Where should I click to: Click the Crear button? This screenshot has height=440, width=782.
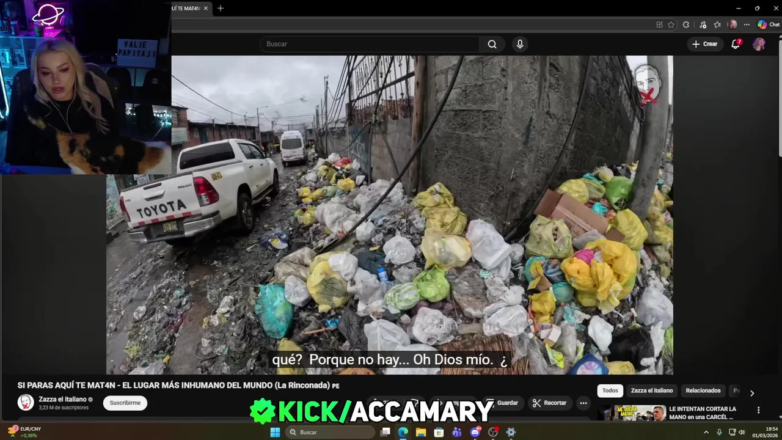click(704, 44)
